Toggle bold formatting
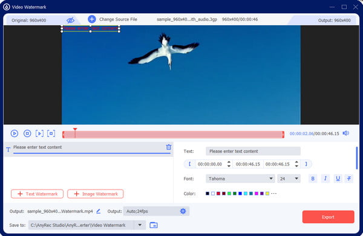The height and width of the screenshot is (236, 363). click(x=313, y=179)
